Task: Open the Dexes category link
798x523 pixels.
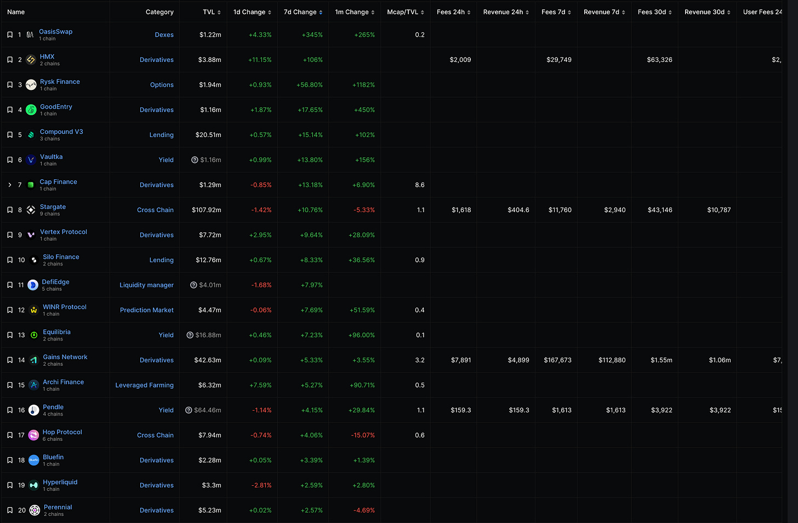Action: (x=164, y=35)
